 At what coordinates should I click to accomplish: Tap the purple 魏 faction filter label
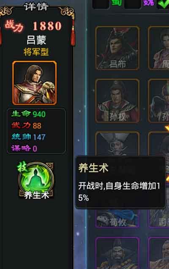pyautogui.click(x=148, y=3)
